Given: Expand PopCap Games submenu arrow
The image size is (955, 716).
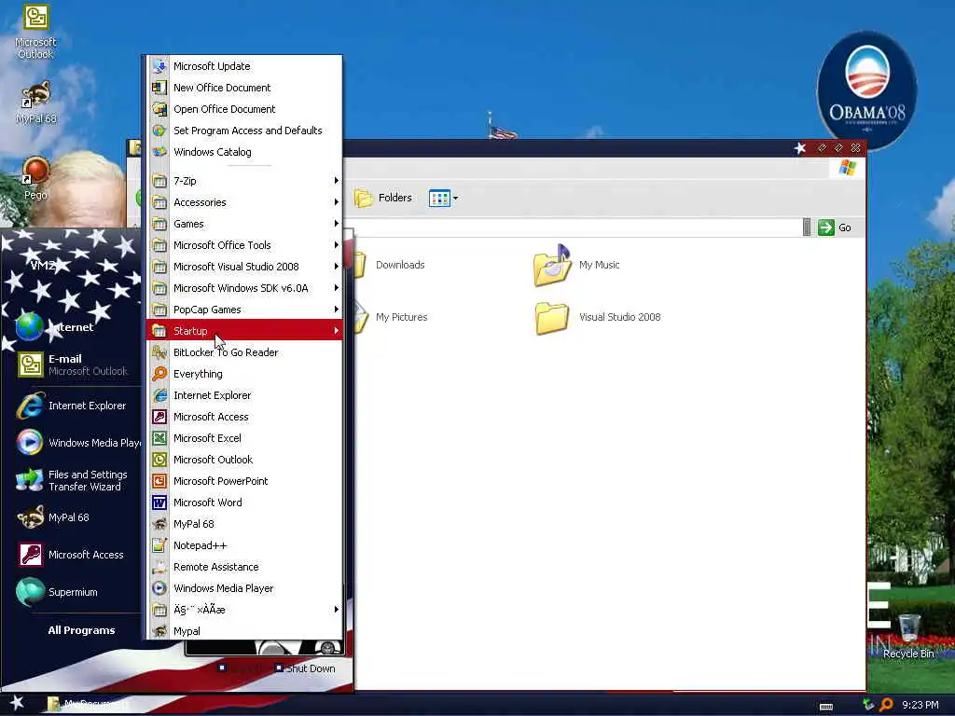Looking at the screenshot, I should [x=336, y=310].
